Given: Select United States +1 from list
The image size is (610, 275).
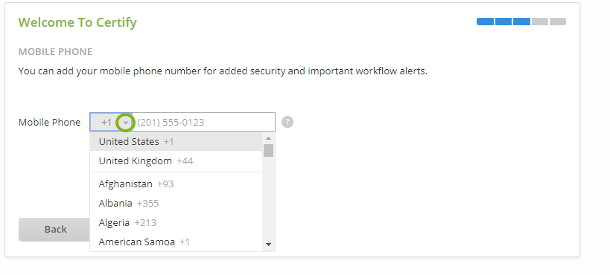Looking at the screenshot, I should point(177,141).
